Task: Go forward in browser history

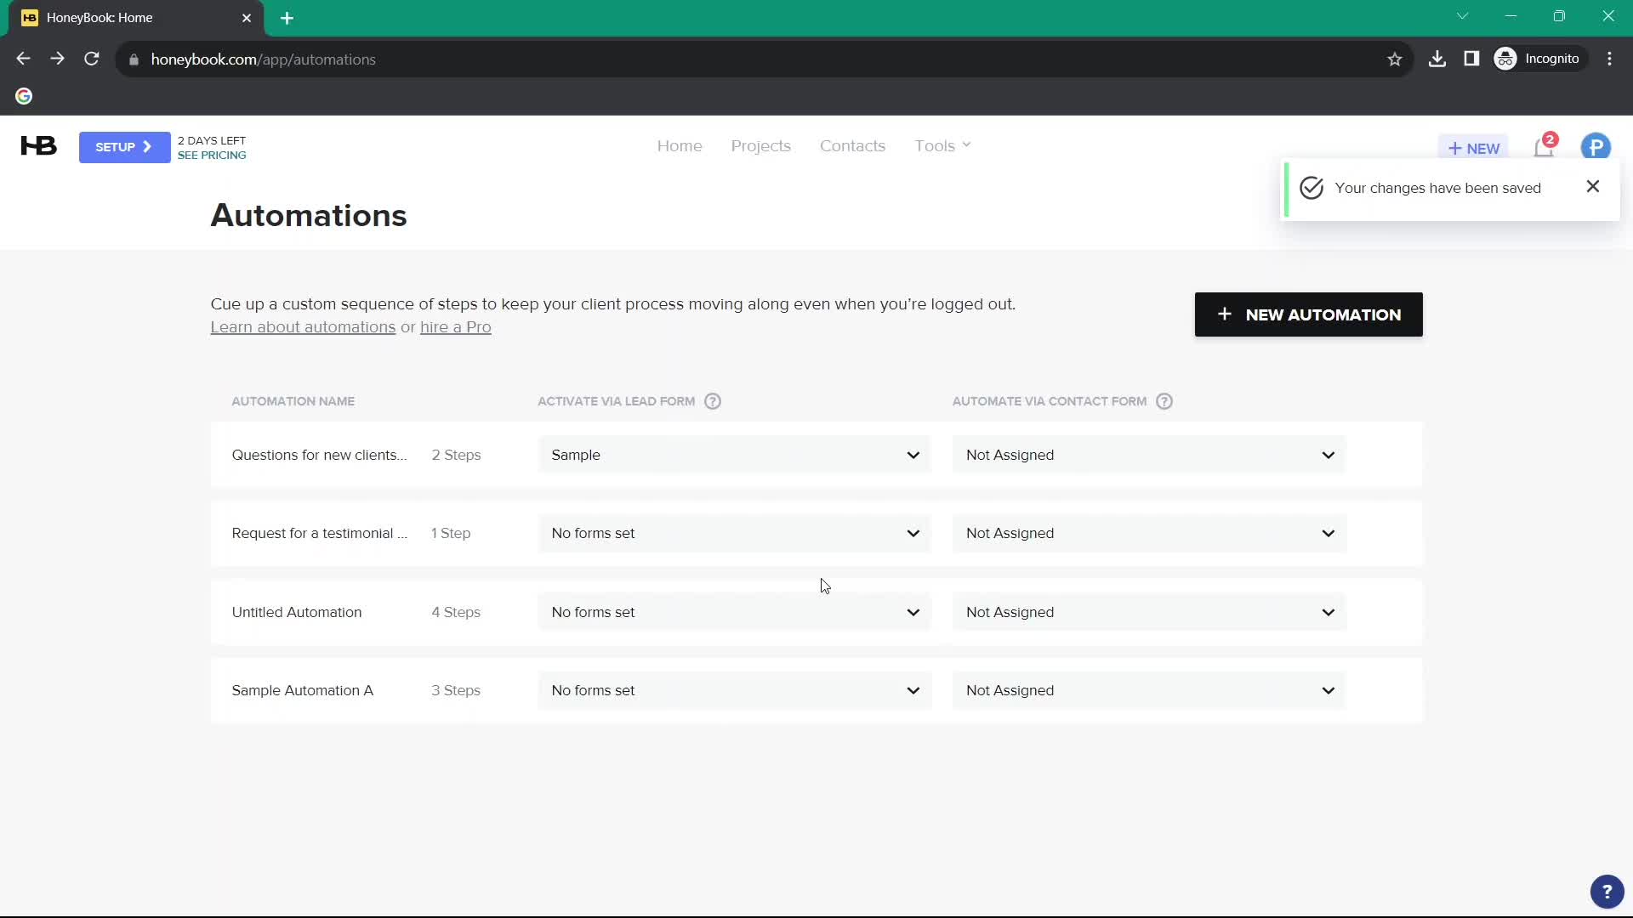Action: (57, 59)
